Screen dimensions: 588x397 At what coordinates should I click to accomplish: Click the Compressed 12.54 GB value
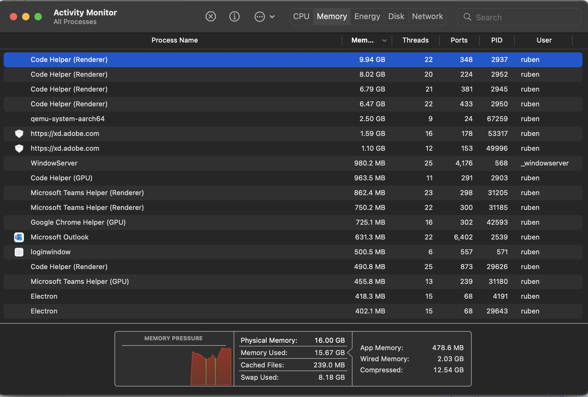(x=449, y=370)
